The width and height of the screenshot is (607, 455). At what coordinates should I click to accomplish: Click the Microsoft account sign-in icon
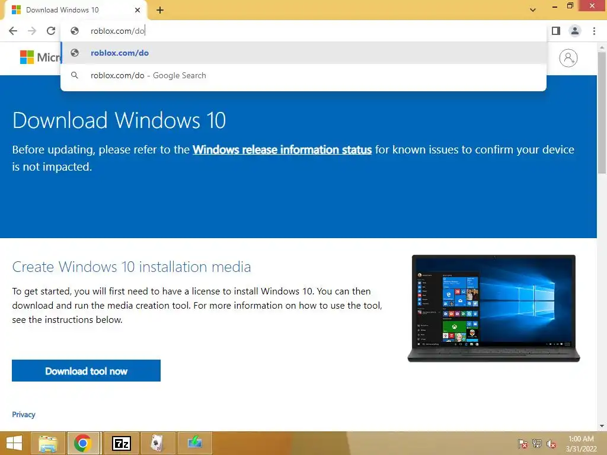pyautogui.click(x=568, y=58)
